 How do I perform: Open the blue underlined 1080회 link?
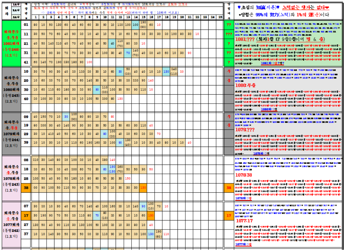262,109
